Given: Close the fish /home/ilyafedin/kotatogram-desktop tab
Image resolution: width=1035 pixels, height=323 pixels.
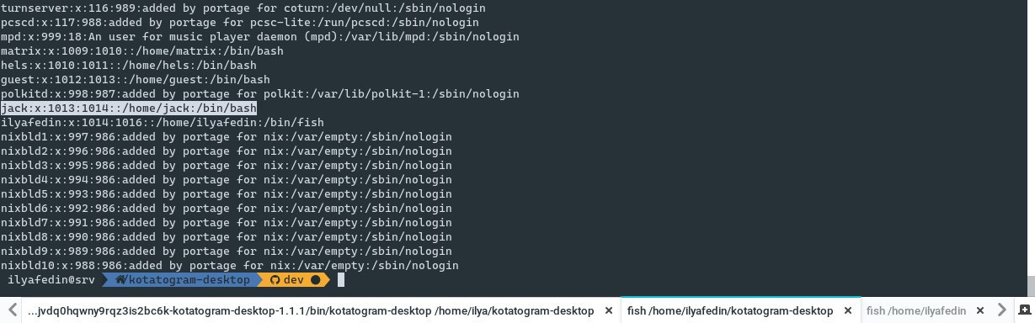Looking at the screenshot, I should pos(847,310).
